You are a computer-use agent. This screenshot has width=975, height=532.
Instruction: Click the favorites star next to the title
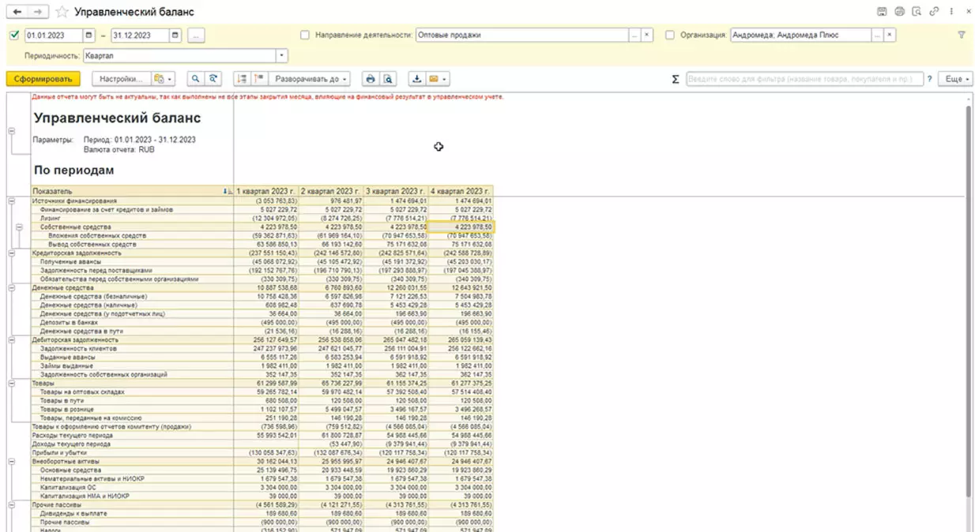(62, 13)
